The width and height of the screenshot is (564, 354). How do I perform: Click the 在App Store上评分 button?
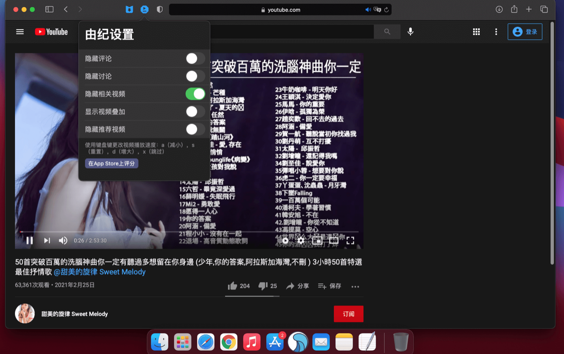[x=112, y=164]
